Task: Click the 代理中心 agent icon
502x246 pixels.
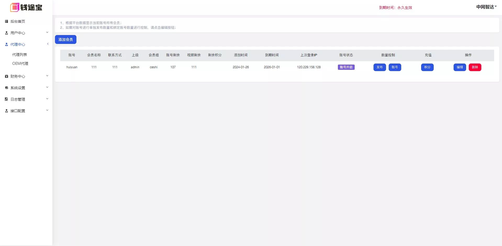Action: 7,44
